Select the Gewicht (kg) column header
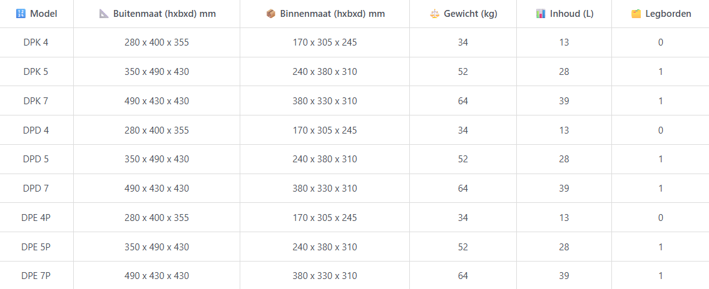Image resolution: width=709 pixels, height=289 pixels. 470,14
